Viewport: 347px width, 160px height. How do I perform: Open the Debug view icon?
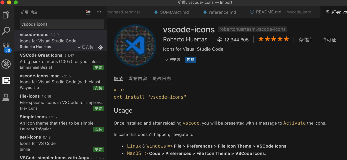click(6, 64)
